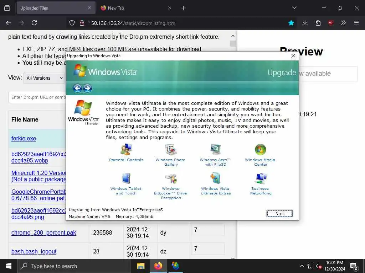List all tabs dropdown arrow

click(294, 8)
